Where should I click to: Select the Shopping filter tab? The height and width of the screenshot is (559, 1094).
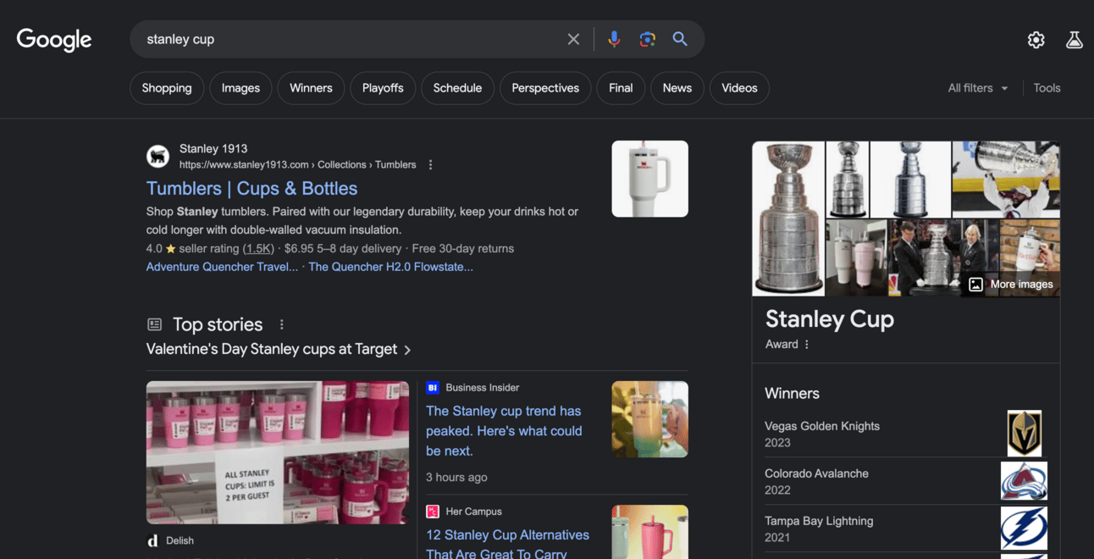coord(167,88)
